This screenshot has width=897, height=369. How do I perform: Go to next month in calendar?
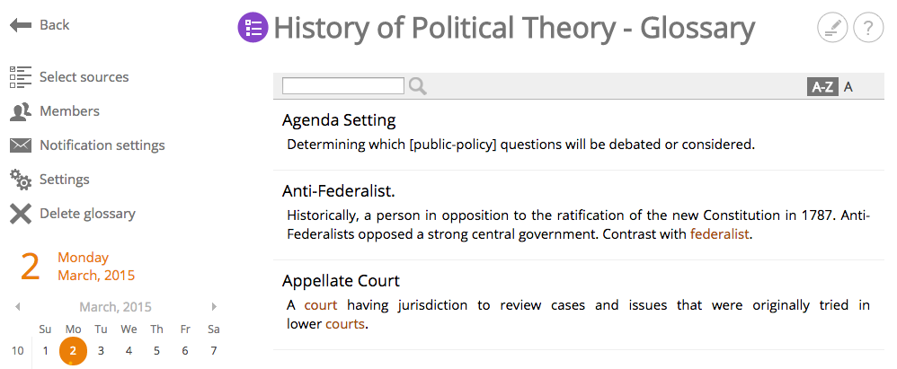coord(215,307)
